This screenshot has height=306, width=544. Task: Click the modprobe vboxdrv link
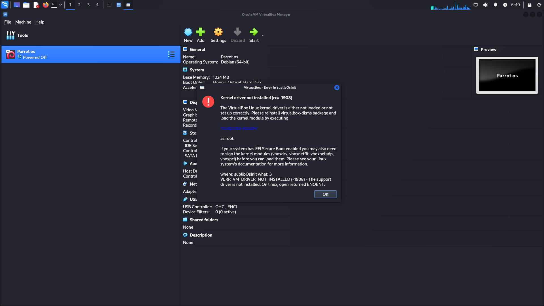[239, 128]
